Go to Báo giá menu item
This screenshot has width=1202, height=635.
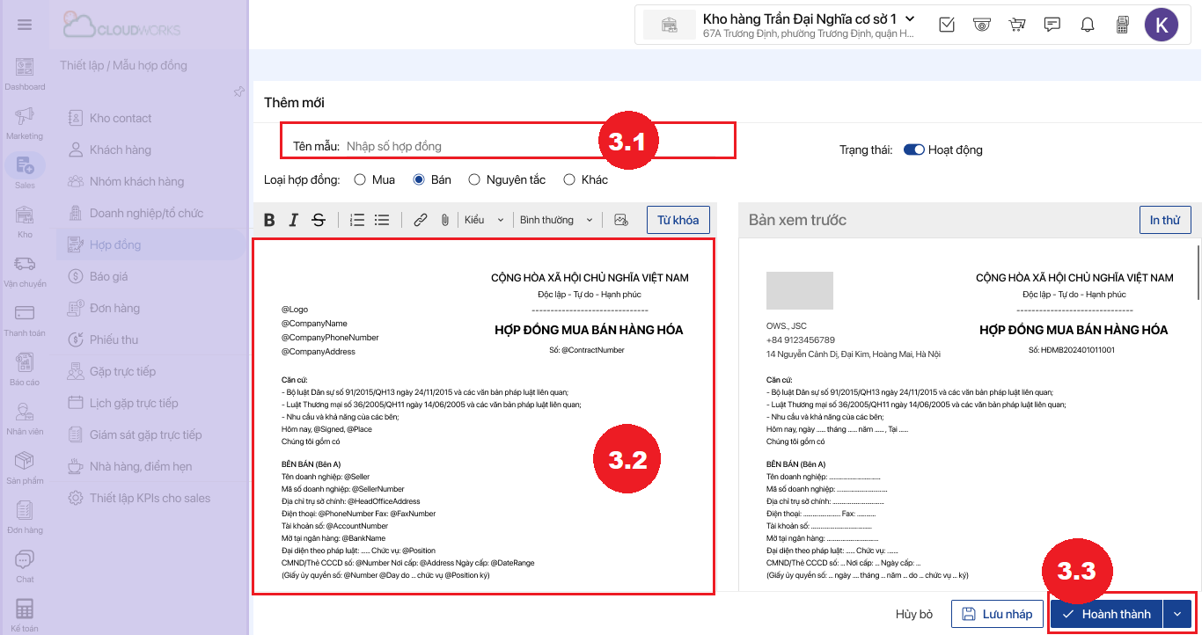click(x=108, y=276)
